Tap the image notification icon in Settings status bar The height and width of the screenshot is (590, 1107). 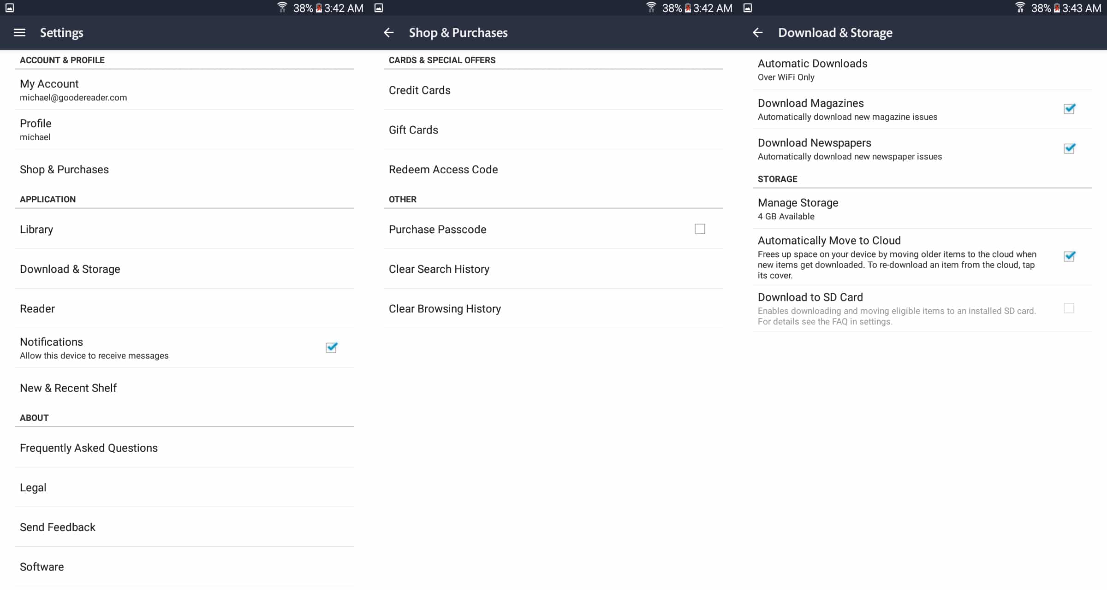[10, 8]
